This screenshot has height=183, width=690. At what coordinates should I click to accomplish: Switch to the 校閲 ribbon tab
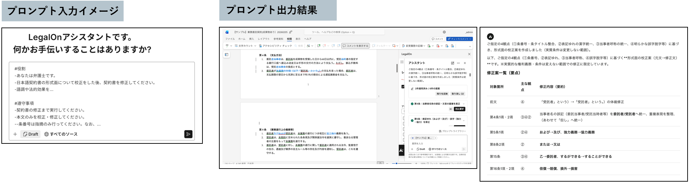(x=289, y=39)
